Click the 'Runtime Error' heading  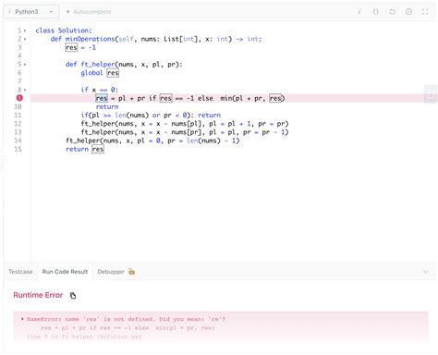38,295
